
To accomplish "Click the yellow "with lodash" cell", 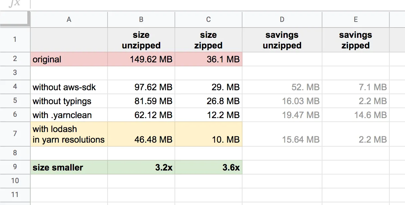I will 69,134.
